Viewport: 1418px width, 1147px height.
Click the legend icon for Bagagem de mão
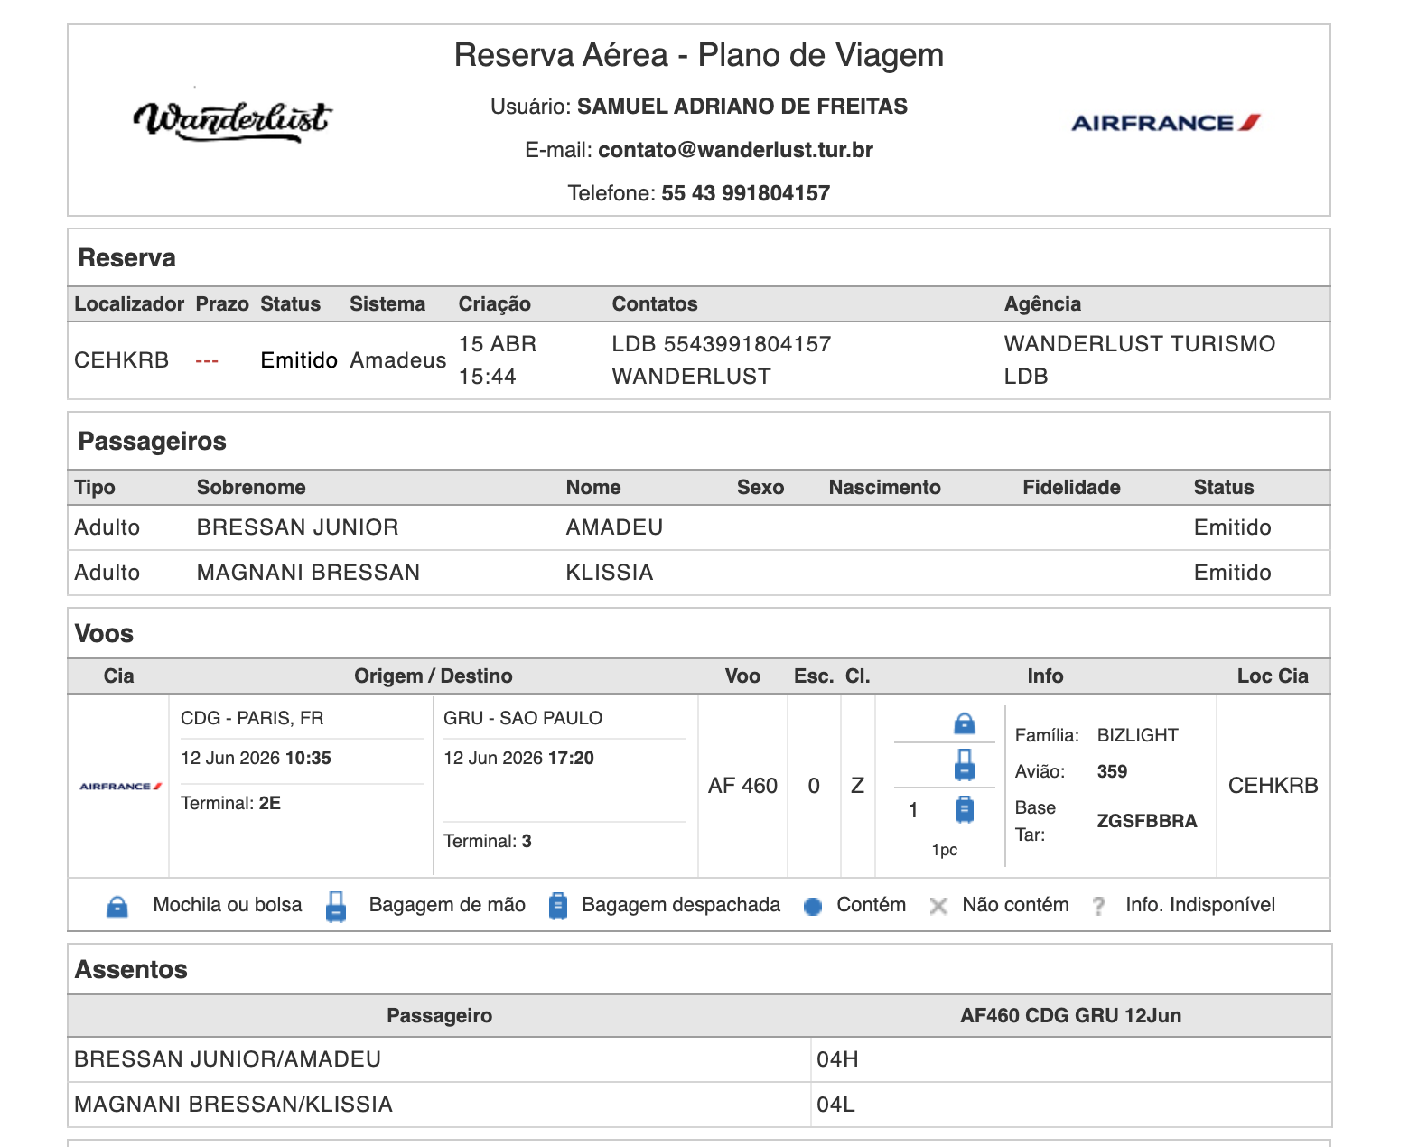click(x=336, y=906)
